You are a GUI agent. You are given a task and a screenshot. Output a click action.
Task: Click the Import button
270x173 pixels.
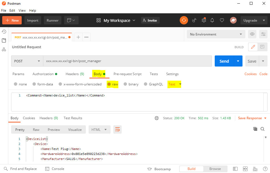[x=33, y=20]
